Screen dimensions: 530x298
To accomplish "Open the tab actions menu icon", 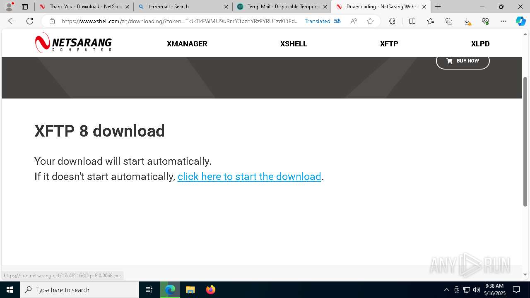I will [25, 7].
